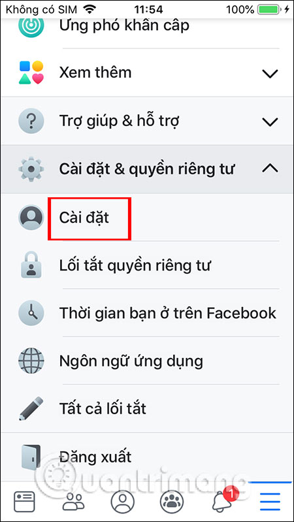This screenshot has width=294, height=522.
Task: Expand the Trợ giúp & hỗ trợ chevron
Action: click(270, 122)
